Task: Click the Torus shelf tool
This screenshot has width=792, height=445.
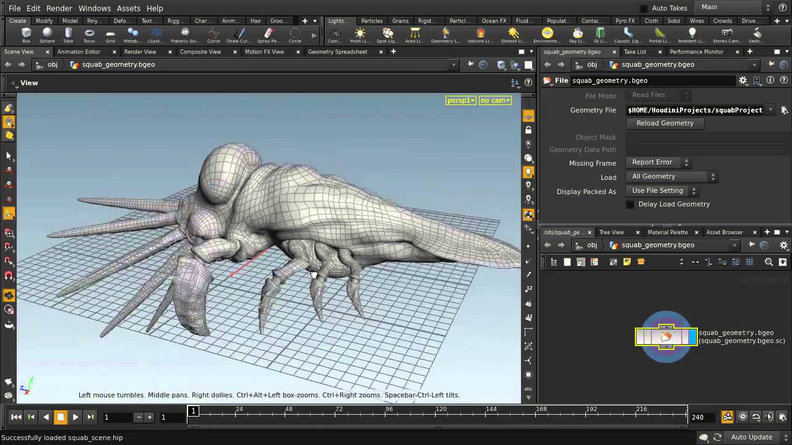Action: (x=89, y=35)
